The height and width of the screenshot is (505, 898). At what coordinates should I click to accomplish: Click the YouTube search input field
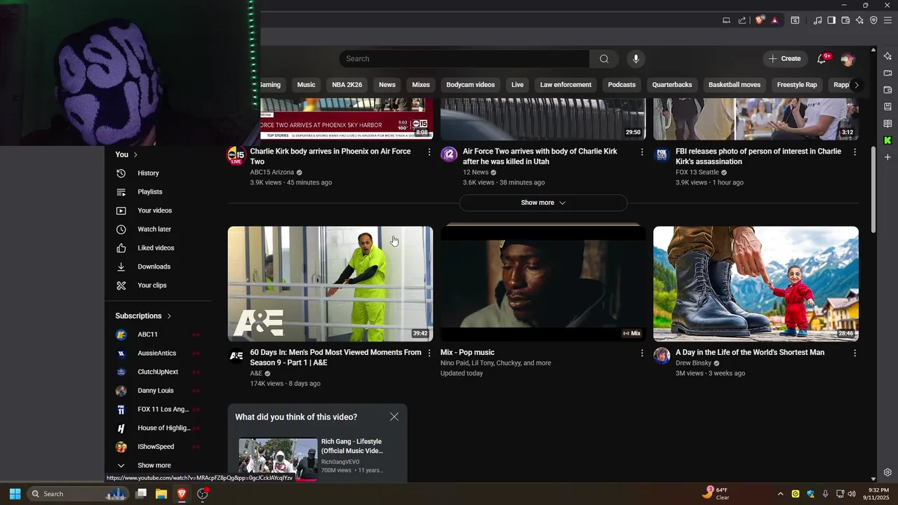tap(464, 59)
